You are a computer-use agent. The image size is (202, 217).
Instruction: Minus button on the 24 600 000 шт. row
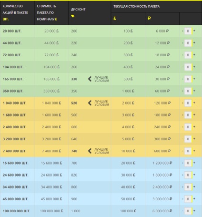[x=182, y=175]
